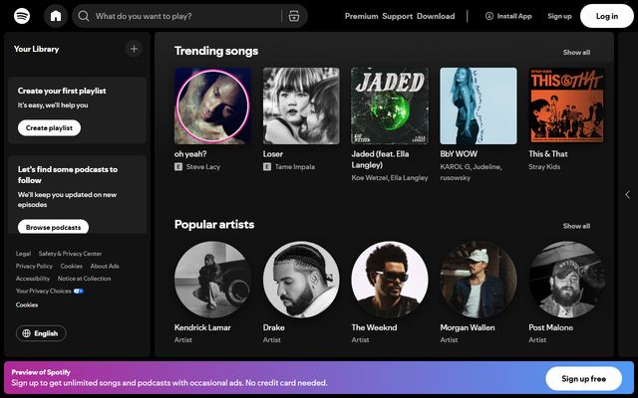Show all Popular artists
Image resolution: width=638 pixels, height=398 pixels.
[576, 226]
